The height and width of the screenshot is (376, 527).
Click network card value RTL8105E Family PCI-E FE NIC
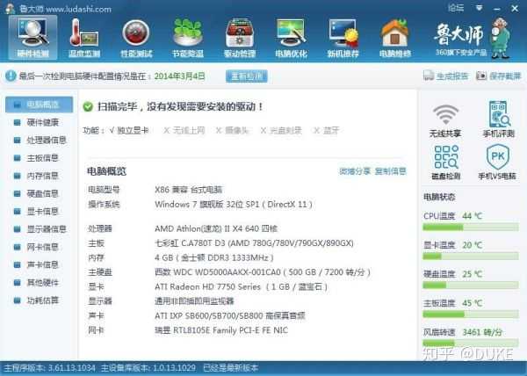(x=221, y=330)
